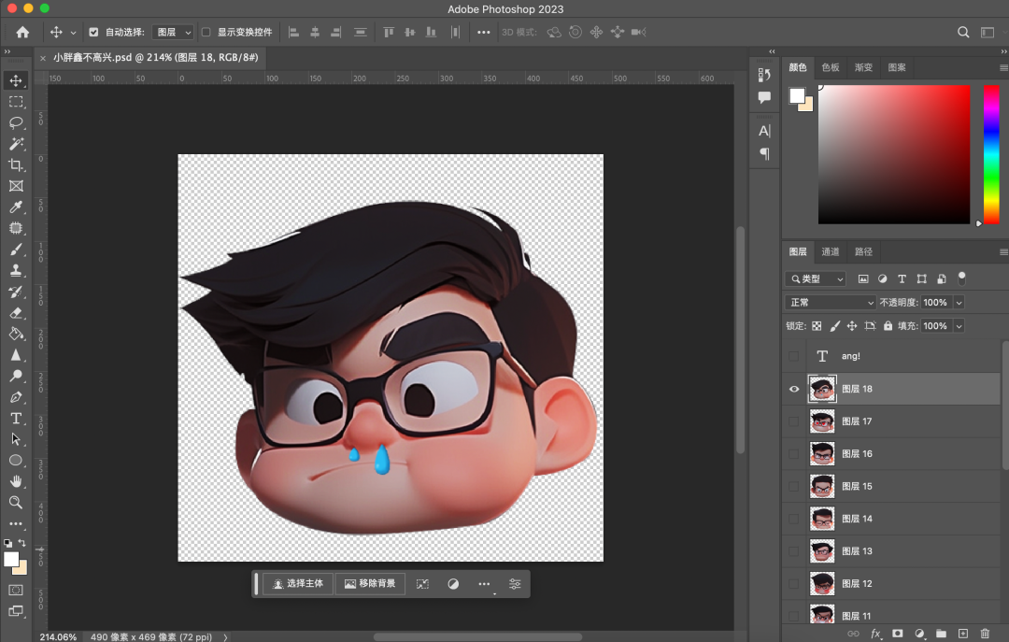Open the 图层 auto-select dropdown
Screen dimensions: 1009x642
[x=173, y=32]
